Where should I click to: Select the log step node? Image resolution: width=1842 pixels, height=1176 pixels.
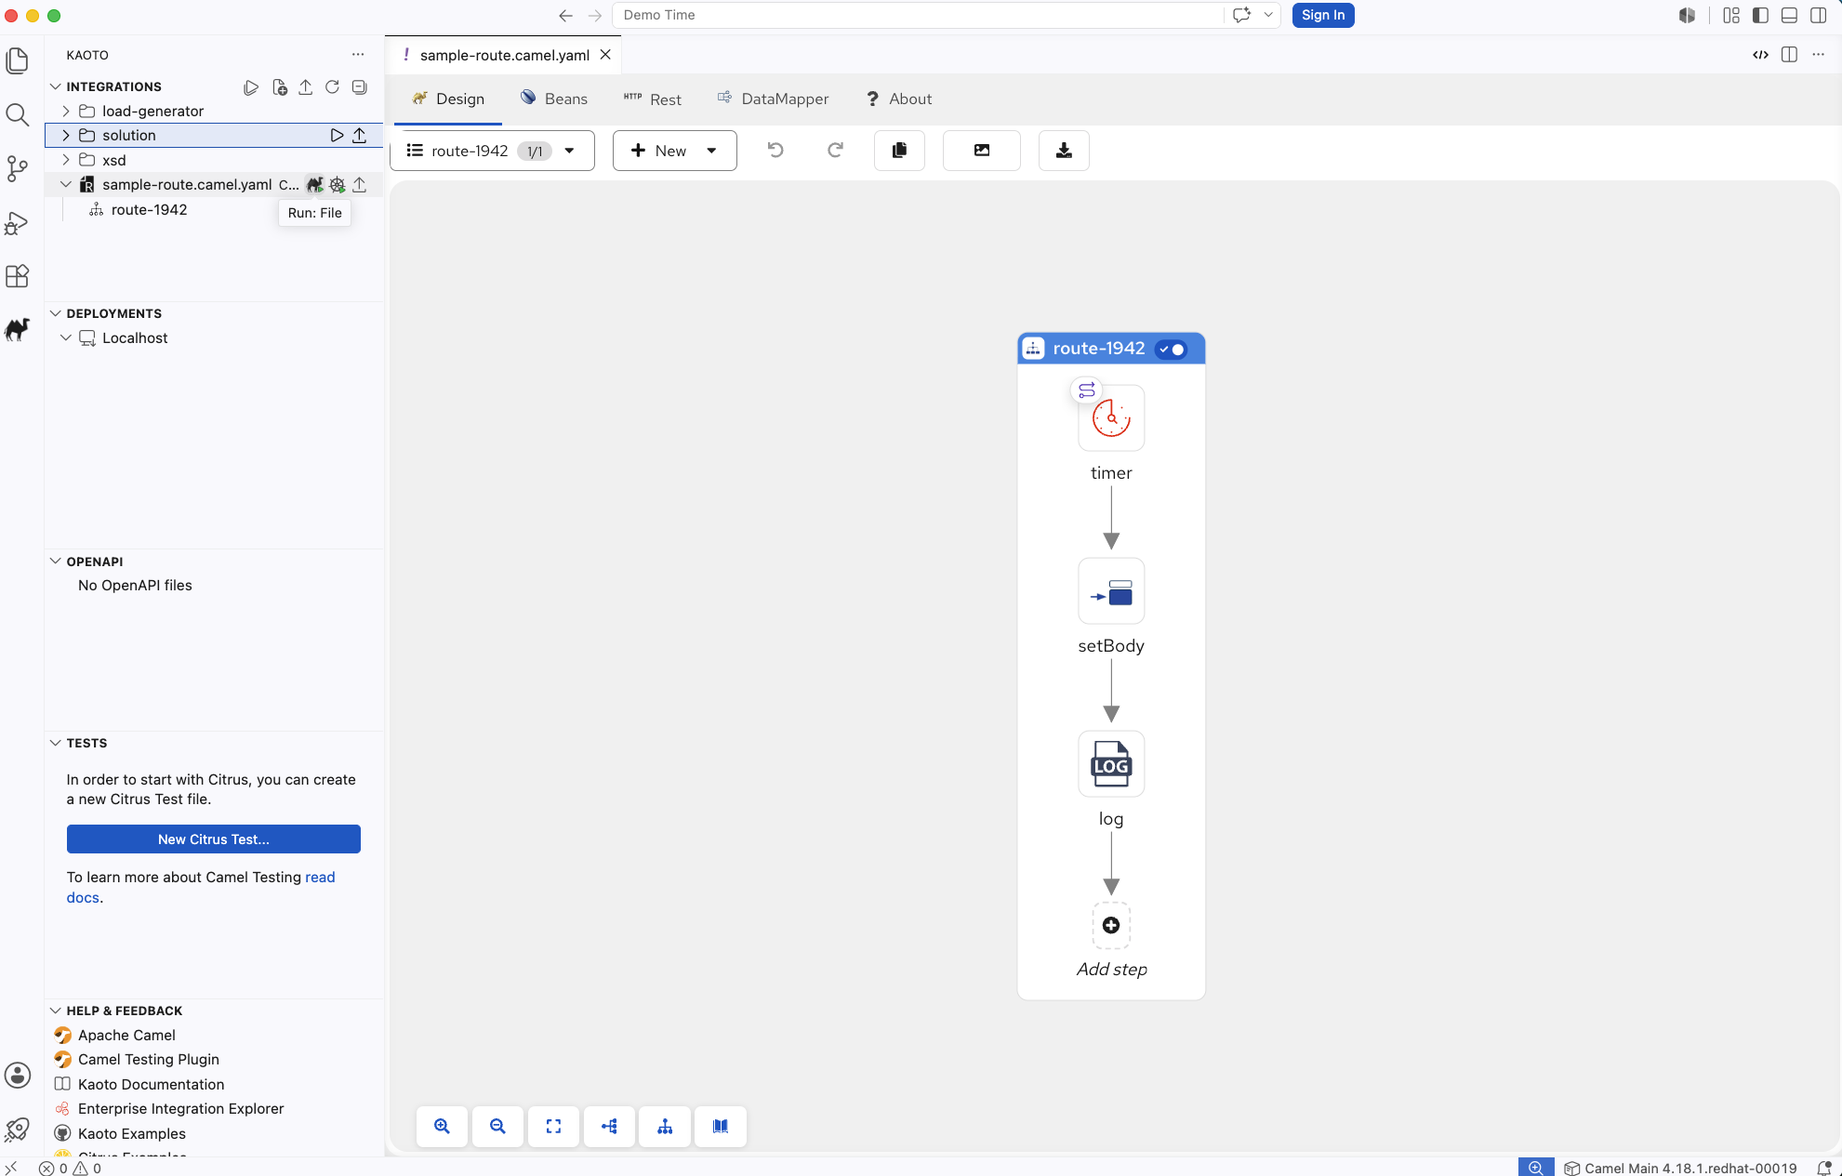tap(1111, 764)
